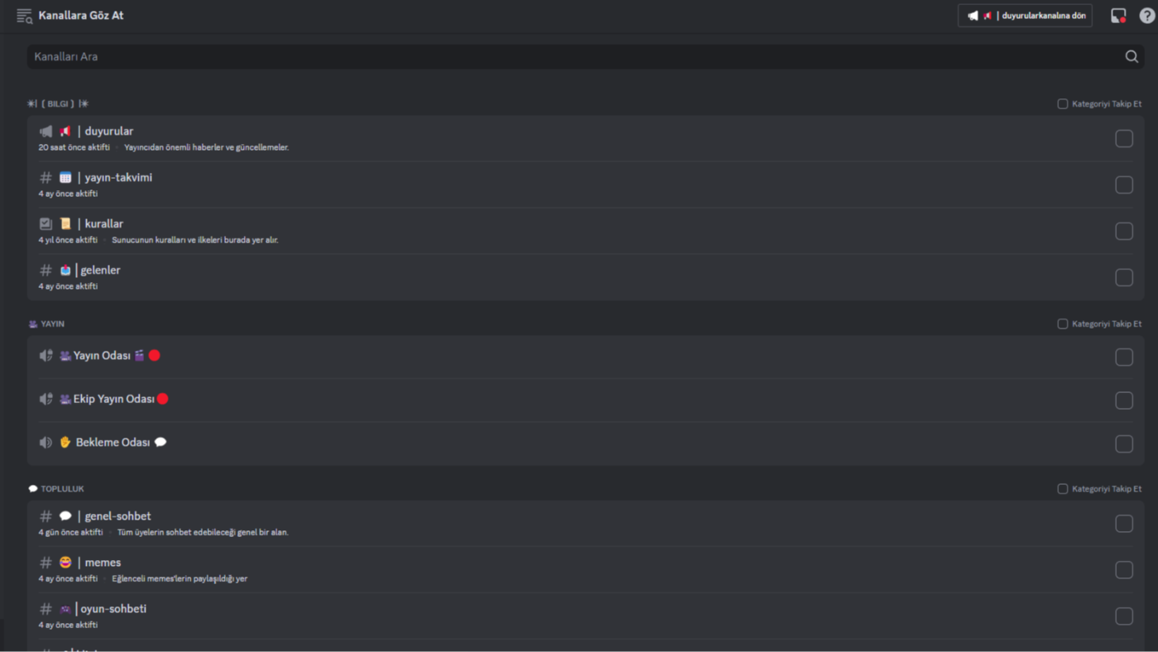Enable the Ekip Yayın Odası checkbox
This screenshot has width=1158, height=652.
click(1124, 400)
